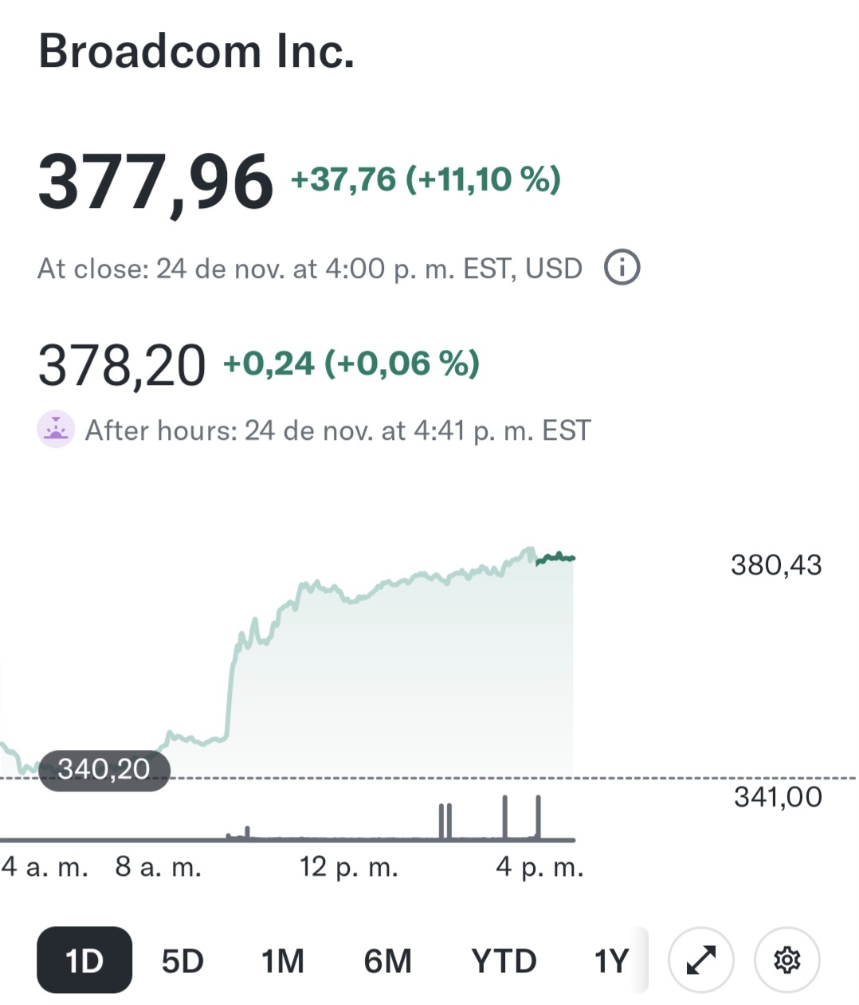Select the 6M time range
Viewport: 859px width, 1005px height.
[x=387, y=961]
